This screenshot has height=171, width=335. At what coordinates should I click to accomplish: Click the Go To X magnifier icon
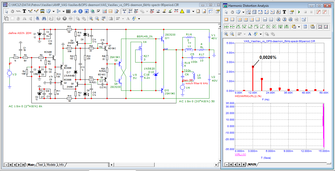[278, 19]
